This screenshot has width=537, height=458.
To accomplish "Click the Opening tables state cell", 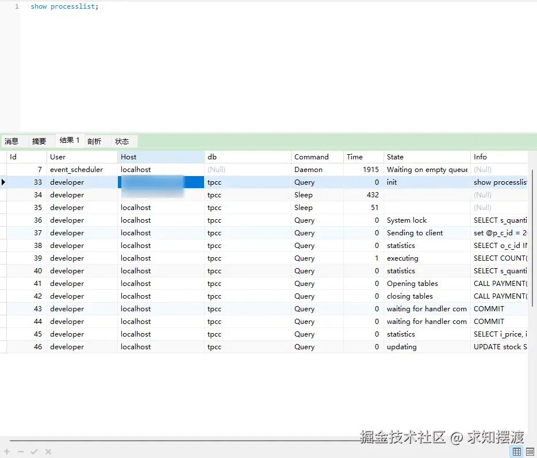I will point(427,284).
